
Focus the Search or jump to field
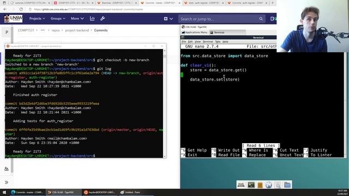pos(222,19)
